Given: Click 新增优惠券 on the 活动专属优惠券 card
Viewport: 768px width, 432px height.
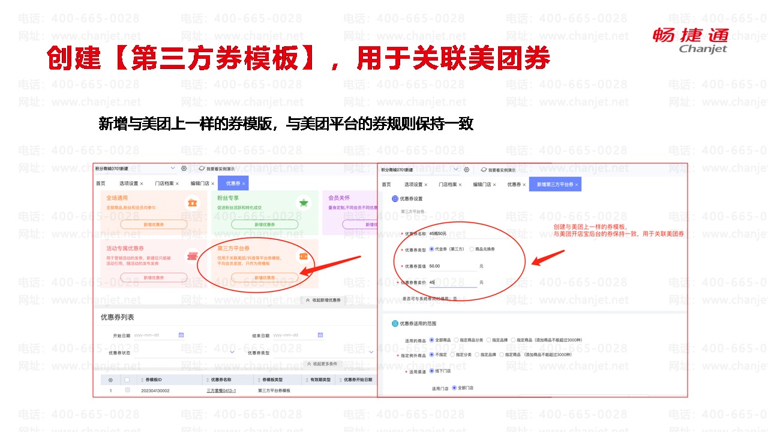Looking at the screenshot, I should coord(154,278).
